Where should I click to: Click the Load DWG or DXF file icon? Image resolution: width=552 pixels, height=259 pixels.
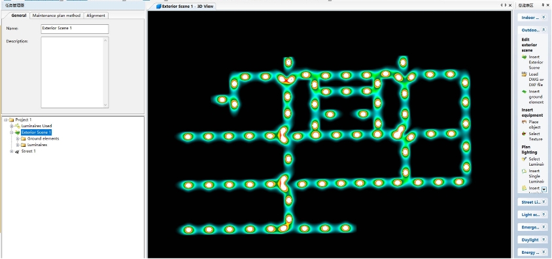[524, 74]
